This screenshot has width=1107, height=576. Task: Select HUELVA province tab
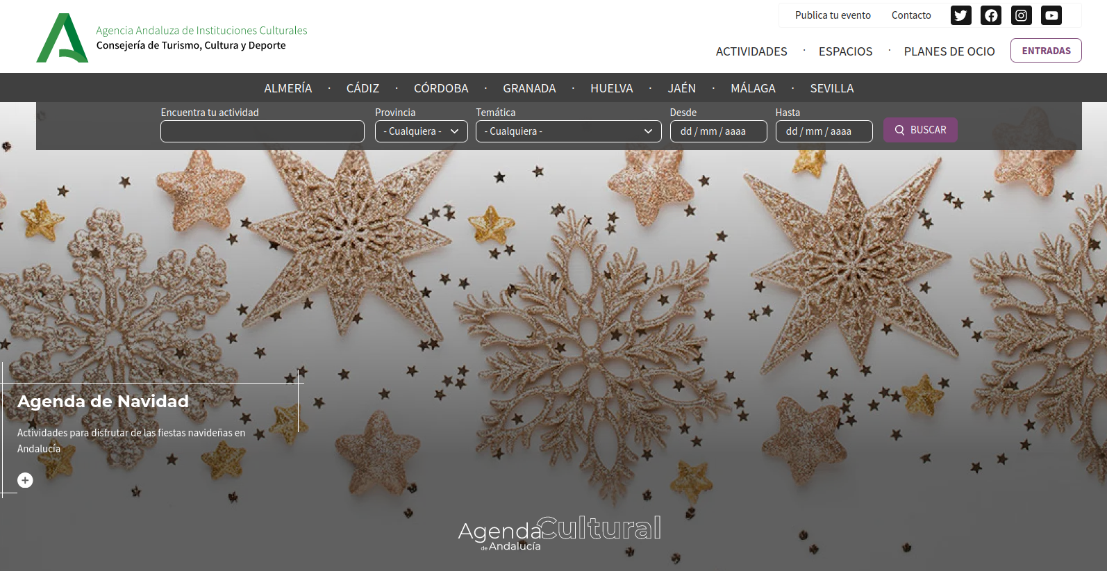(x=612, y=88)
